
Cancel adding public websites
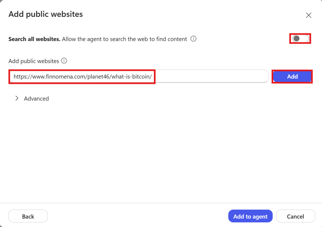(295, 216)
